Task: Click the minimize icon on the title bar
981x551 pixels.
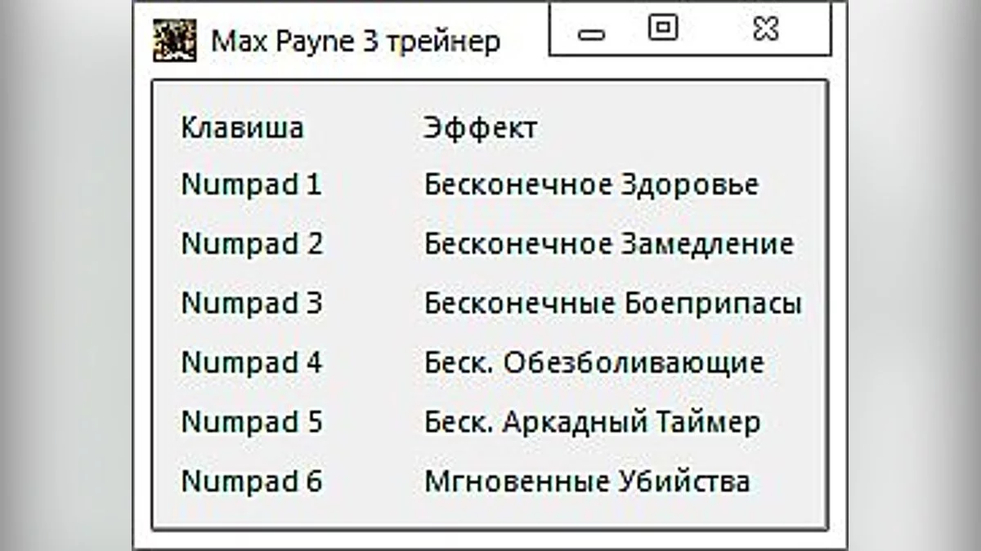Action: coord(590,33)
